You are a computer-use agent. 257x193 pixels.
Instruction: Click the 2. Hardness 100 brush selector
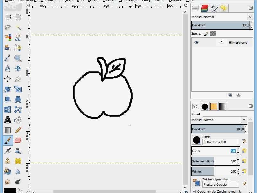pyautogui.click(x=221, y=142)
